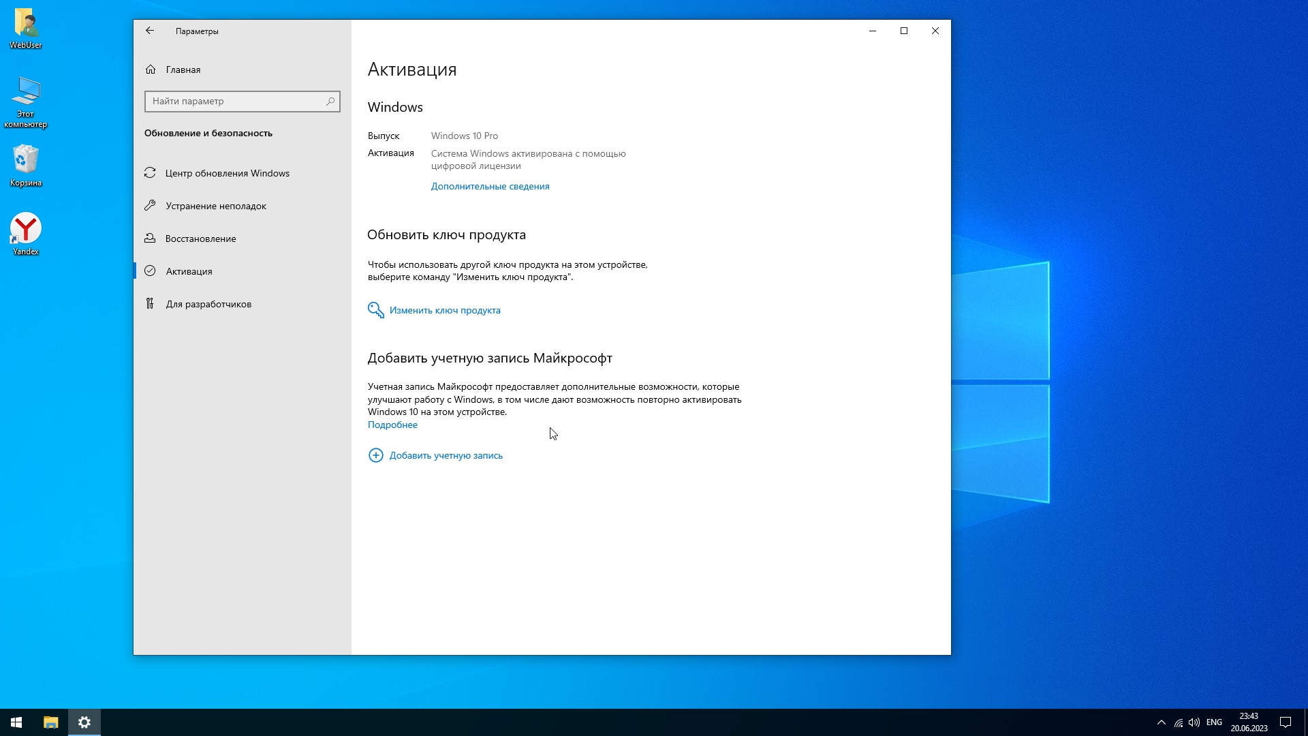Screen dimensions: 1308x736
Task: Click the Подробнее link
Action: tap(392, 425)
